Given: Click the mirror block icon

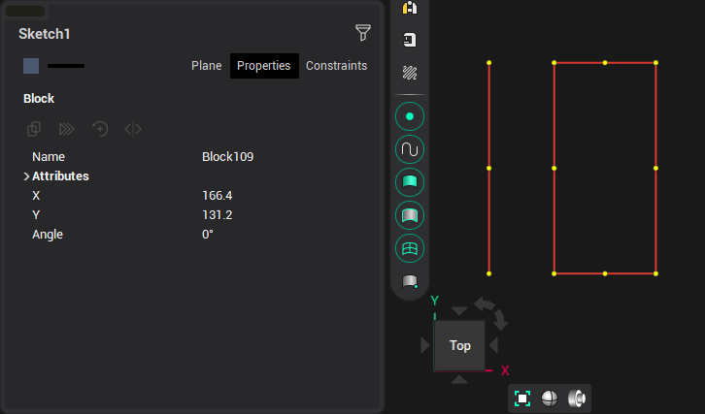Looking at the screenshot, I should coord(133,129).
